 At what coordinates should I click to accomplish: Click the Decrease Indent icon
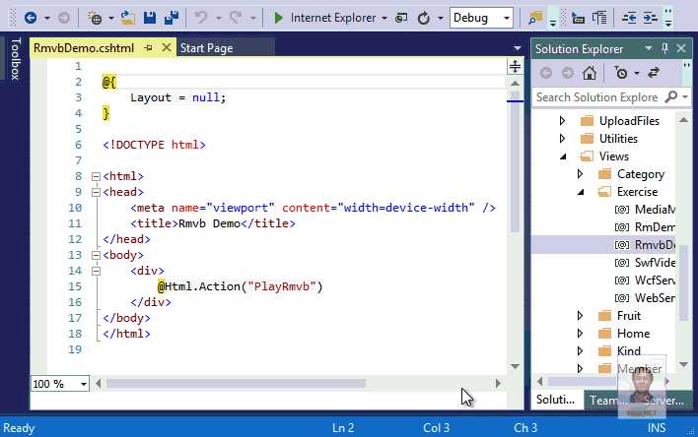tap(629, 18)
